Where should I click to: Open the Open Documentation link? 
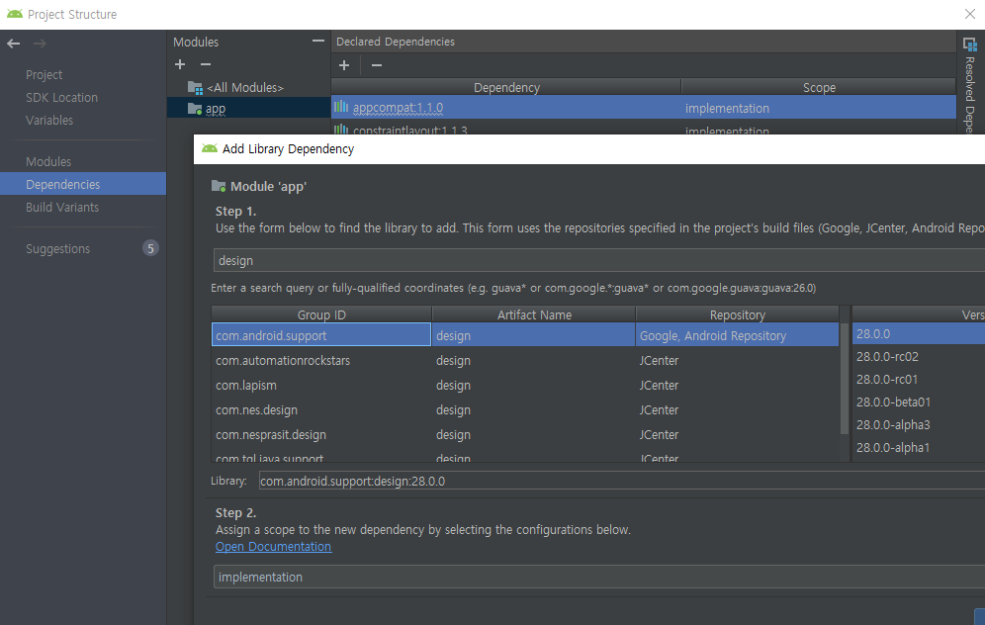click(x=273, y=547)
